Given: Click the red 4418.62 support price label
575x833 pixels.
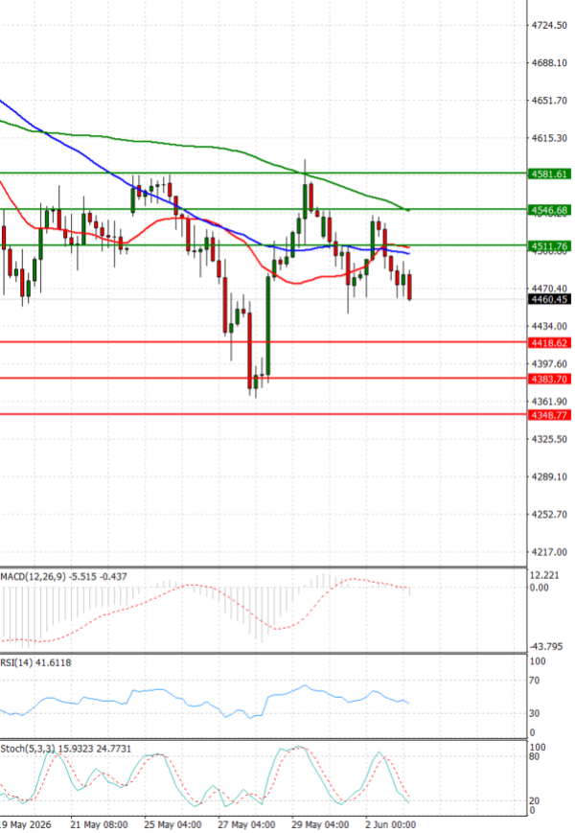Looking at the screenshot, I should [549, 342].
